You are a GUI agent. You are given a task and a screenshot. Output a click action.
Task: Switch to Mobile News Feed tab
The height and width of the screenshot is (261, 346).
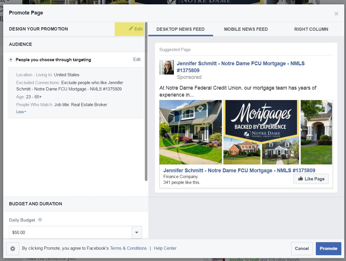[x=246, y=29]
